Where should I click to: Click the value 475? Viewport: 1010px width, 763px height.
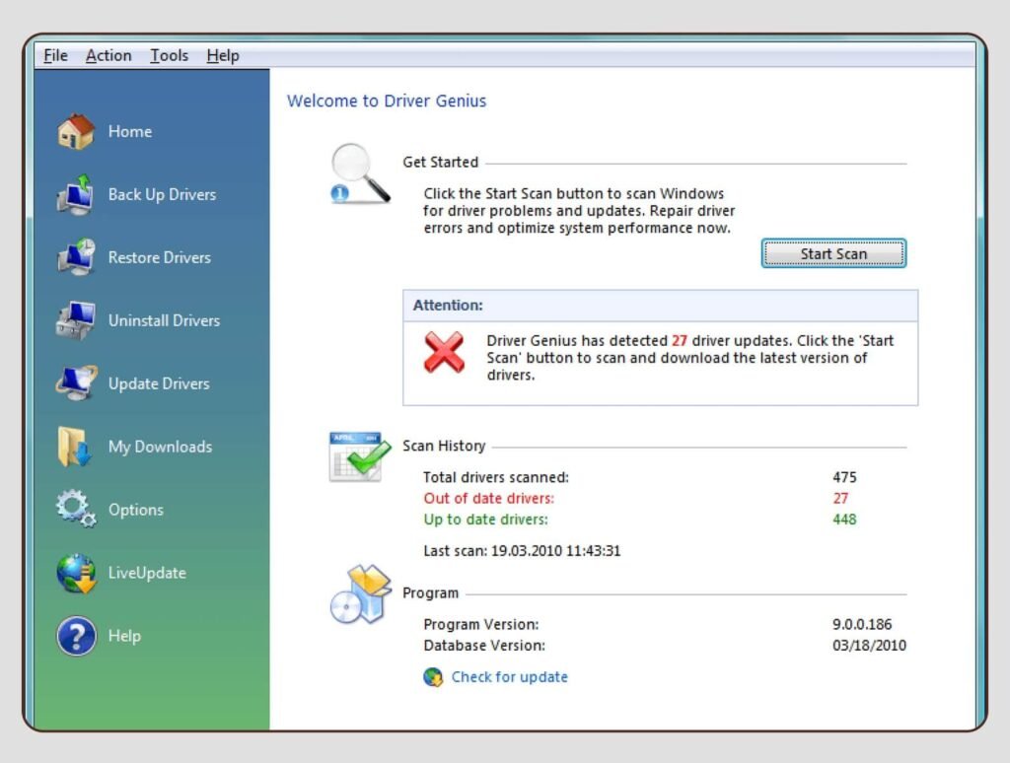pos(844,477)
